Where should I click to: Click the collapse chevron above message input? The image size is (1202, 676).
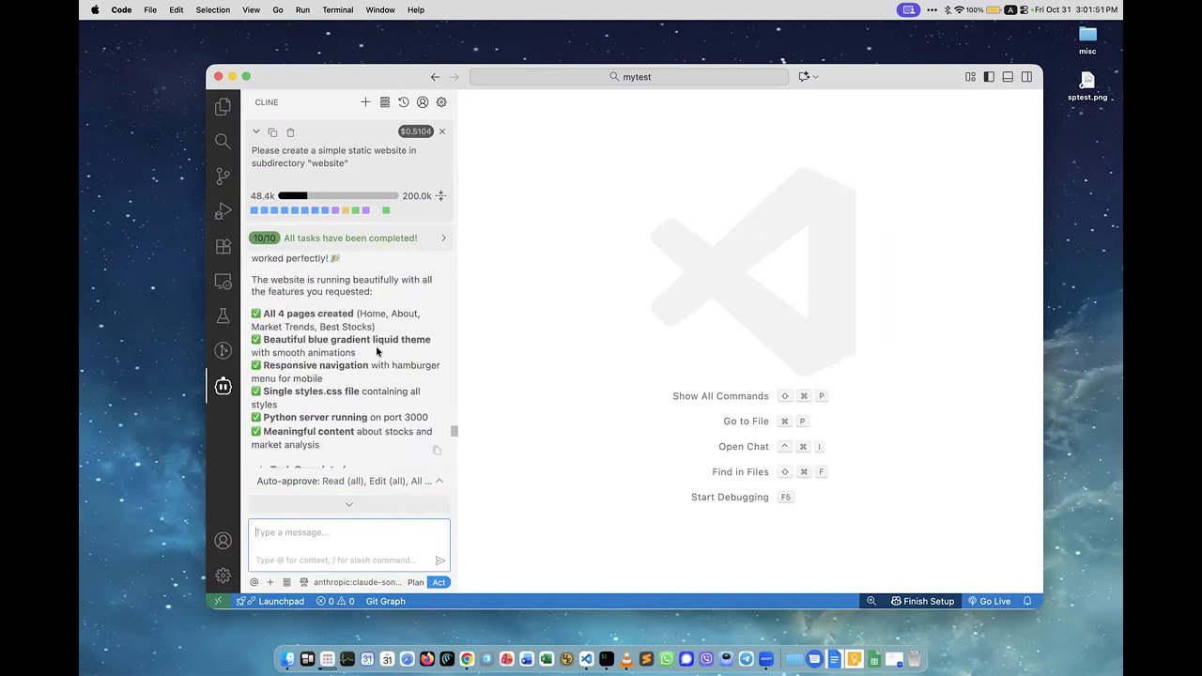tap(349, 505)
